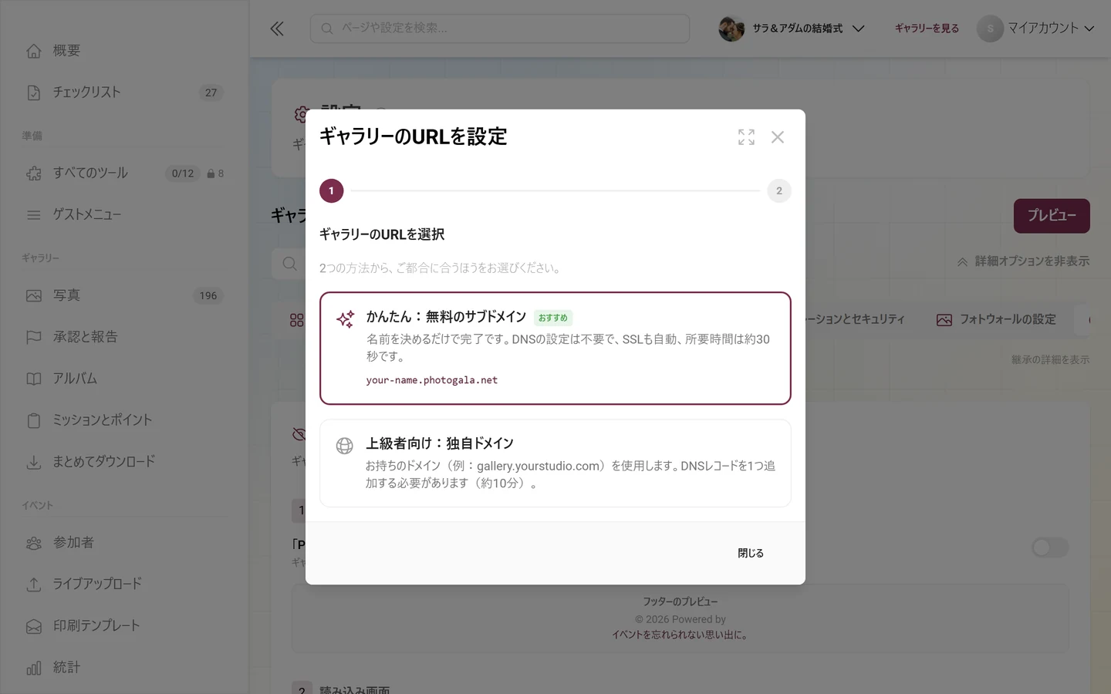Click the globe icon of the custom domain option

345,446
